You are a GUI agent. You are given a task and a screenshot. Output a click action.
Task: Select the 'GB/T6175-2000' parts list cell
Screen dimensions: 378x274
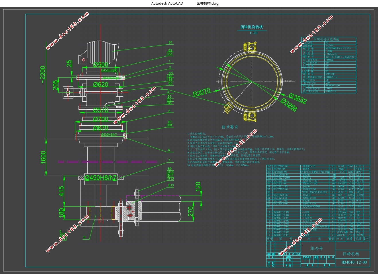point(282,178)
